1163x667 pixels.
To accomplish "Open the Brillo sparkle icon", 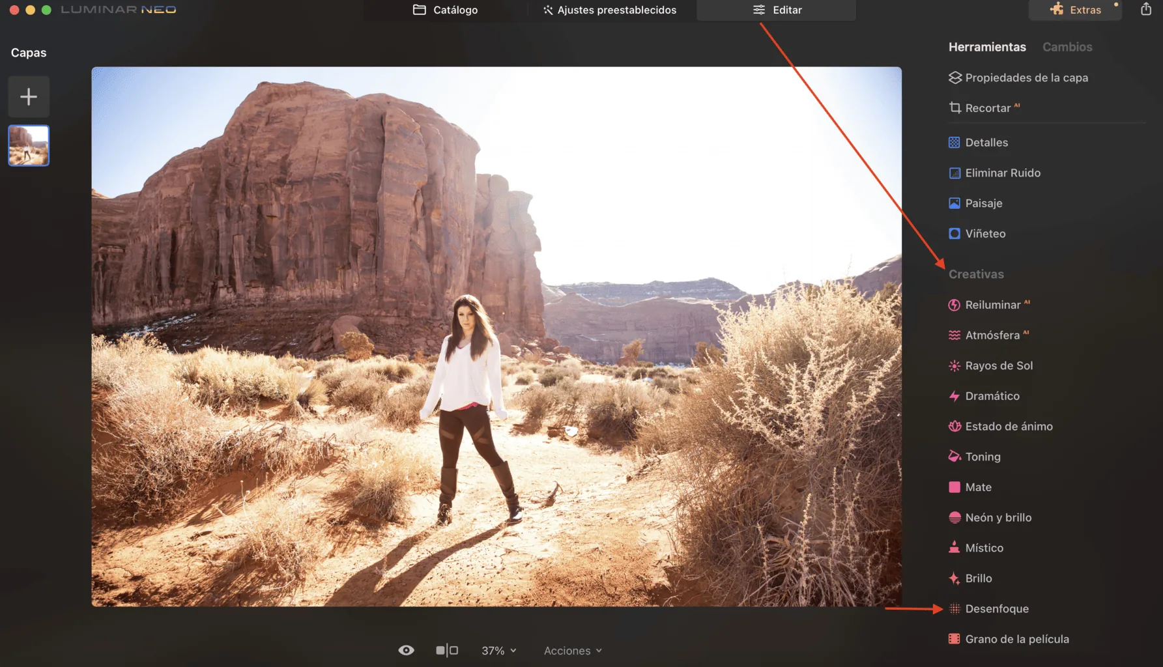I will 955,578.
